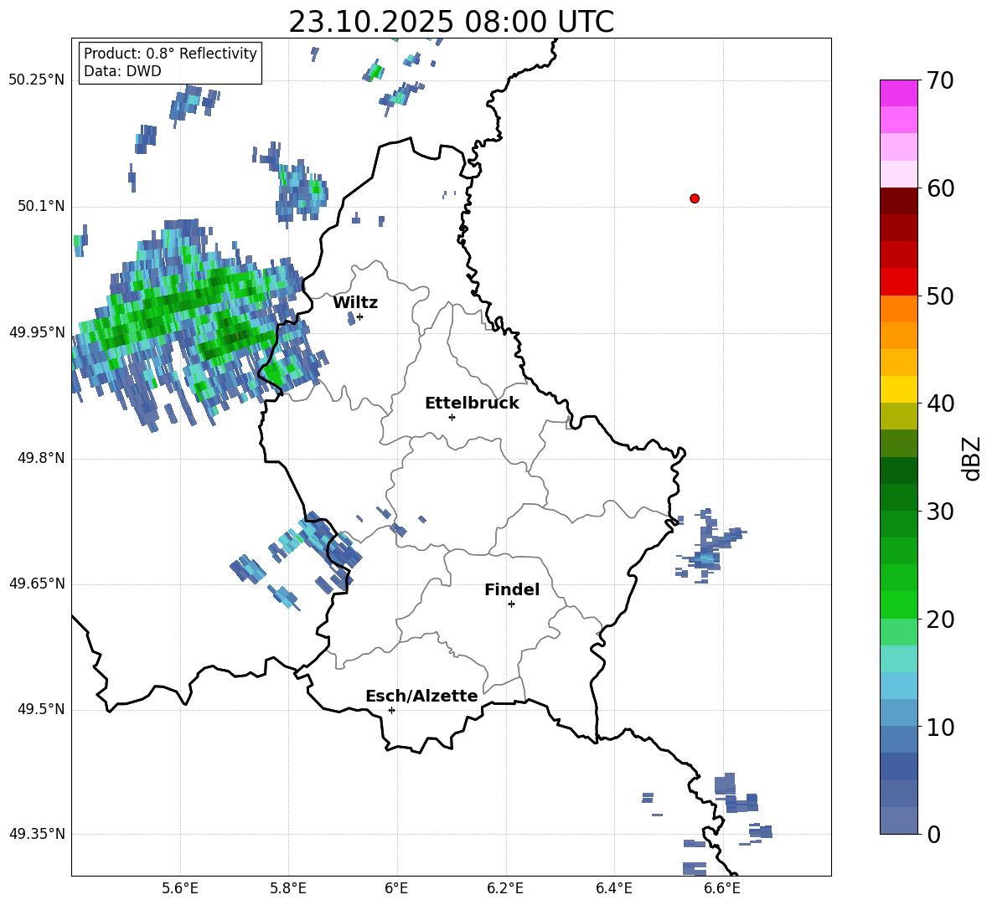Viewport: 992px width, 905px height.
Task: Click the Findel station cross marker
Action: coord(511,604)
